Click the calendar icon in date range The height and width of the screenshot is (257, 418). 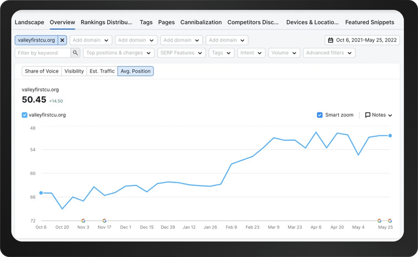331,40
